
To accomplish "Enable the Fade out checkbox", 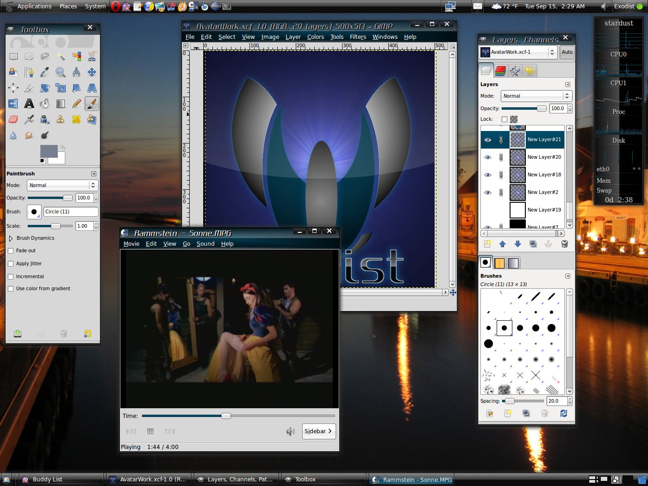I will pos(11,251).
